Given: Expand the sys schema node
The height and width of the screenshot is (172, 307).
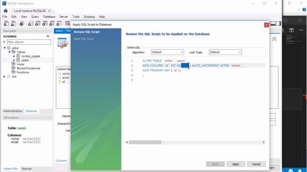Looking at the screenshot, I should click(5, 76).
